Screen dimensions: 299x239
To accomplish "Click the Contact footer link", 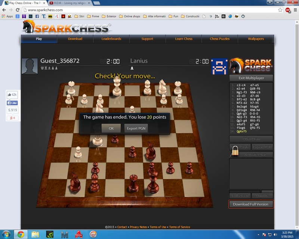I will (x=122, y=227).
